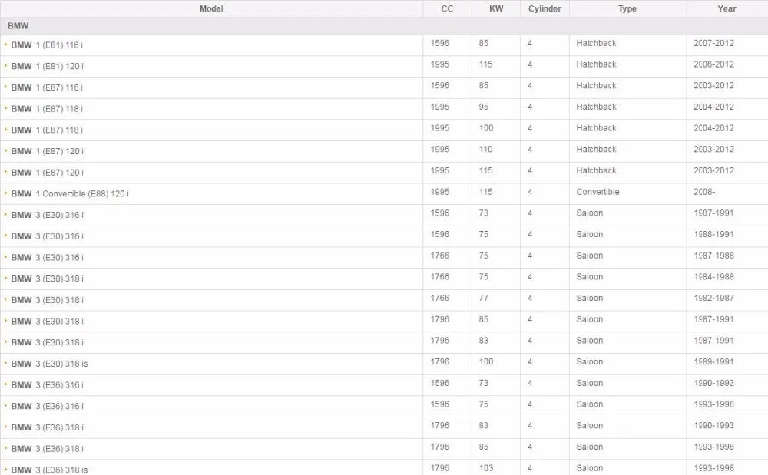Expand arrow beside BMW 1 (E81) 116 i
The height and width of the screenshot is (475, 768).
pos(5,45)
